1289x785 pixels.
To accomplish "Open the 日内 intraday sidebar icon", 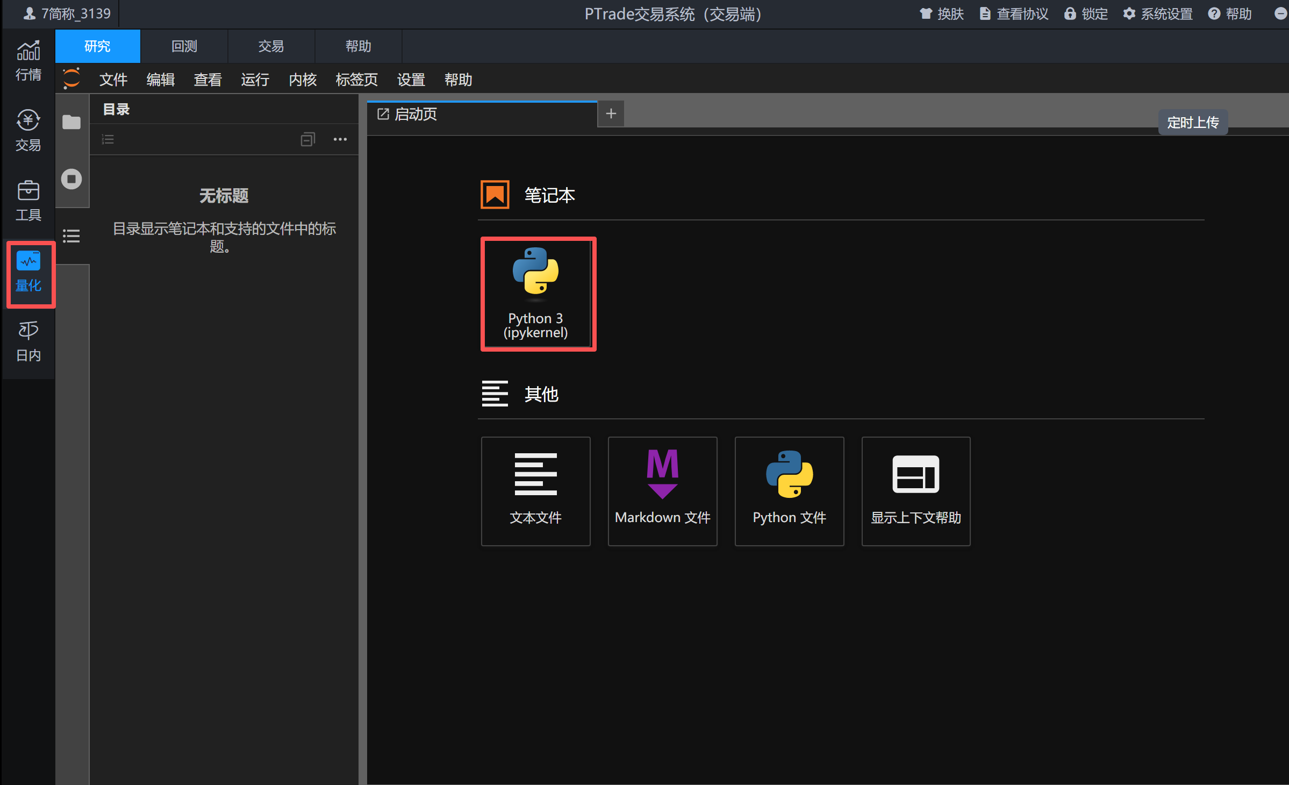I will click(28, 341).
